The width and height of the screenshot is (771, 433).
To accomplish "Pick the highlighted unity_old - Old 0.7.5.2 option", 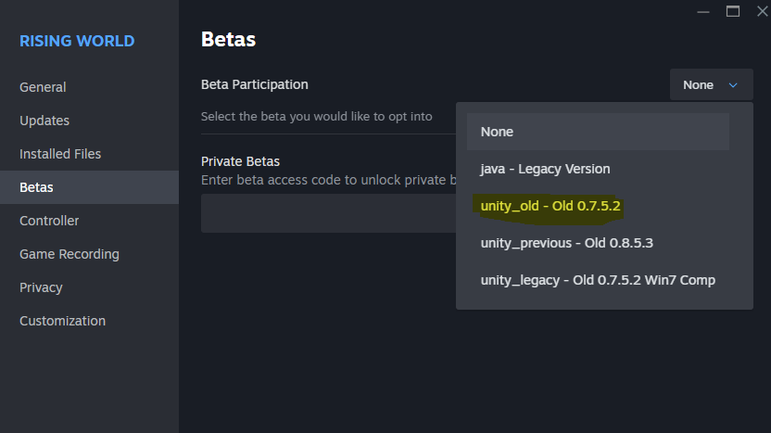I will (x=550, y=206).
